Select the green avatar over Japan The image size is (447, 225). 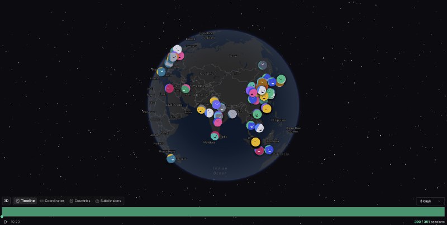coord(281,80)
